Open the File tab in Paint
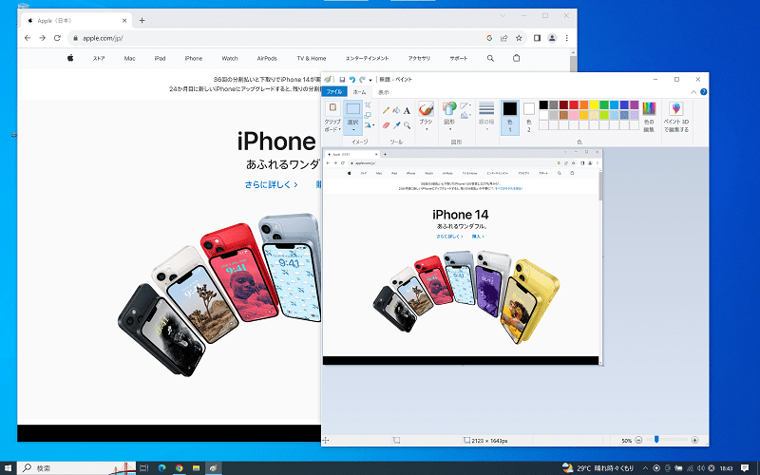Screen dimensions: 760x475 334,91
